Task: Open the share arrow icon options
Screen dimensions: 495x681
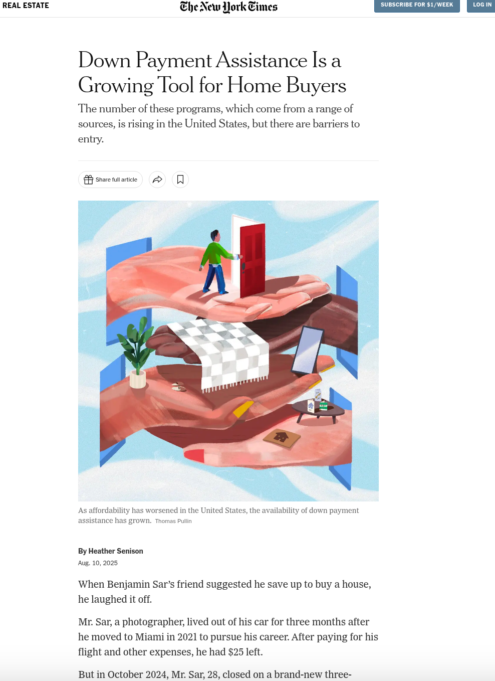Action: (157, 180)
